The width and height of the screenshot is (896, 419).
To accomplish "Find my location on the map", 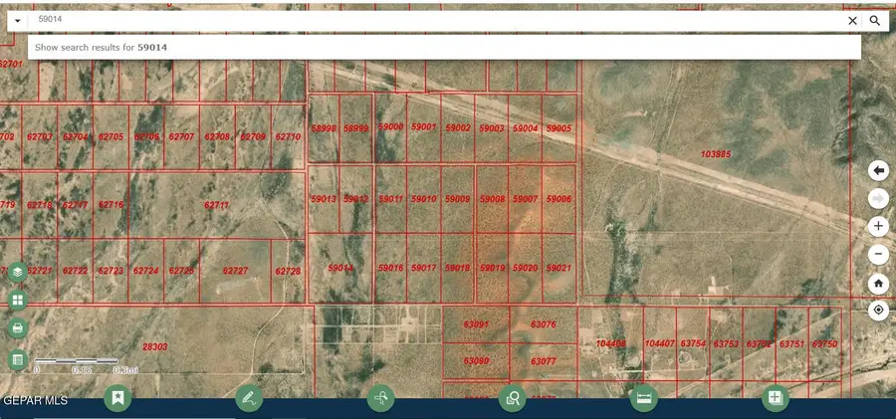I will pos(878,311).
